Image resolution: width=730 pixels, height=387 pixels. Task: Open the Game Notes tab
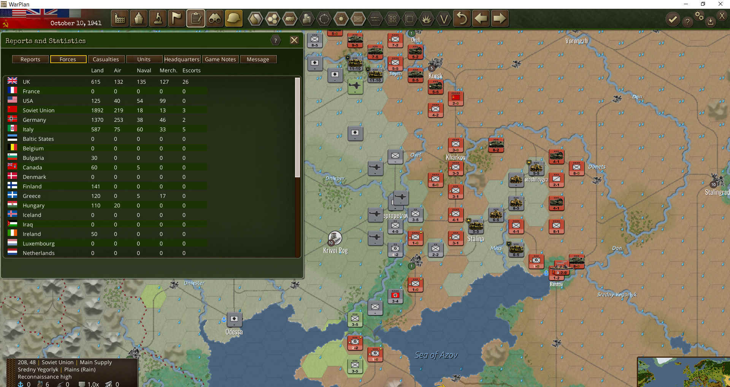point(221,59)
